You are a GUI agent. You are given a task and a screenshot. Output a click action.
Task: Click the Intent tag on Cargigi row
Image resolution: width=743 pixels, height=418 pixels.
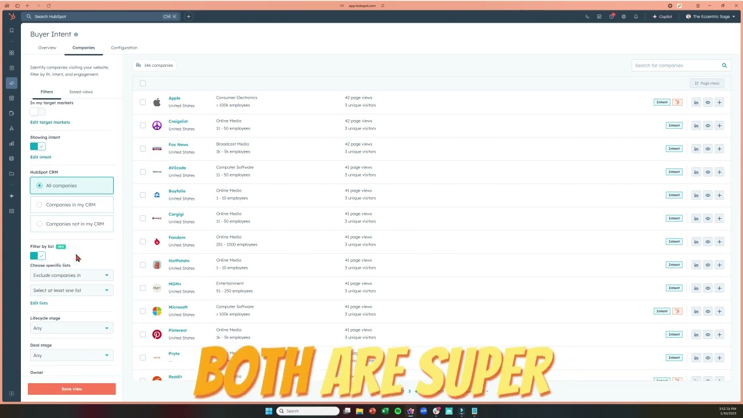click(674, 218)
